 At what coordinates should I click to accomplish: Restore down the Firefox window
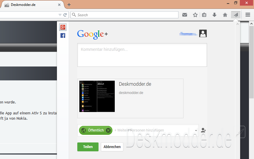[x=236, y=3]
